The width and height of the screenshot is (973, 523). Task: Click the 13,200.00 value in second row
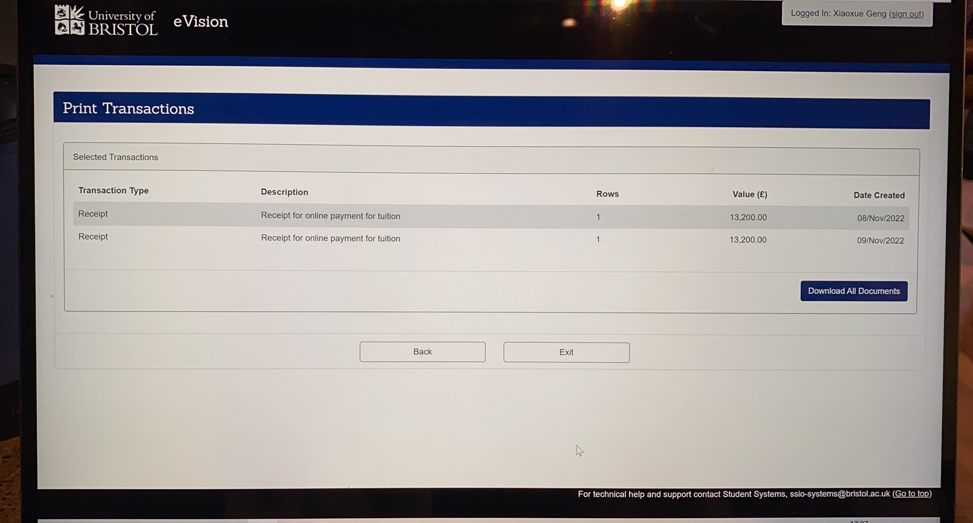tap(748, 240)
